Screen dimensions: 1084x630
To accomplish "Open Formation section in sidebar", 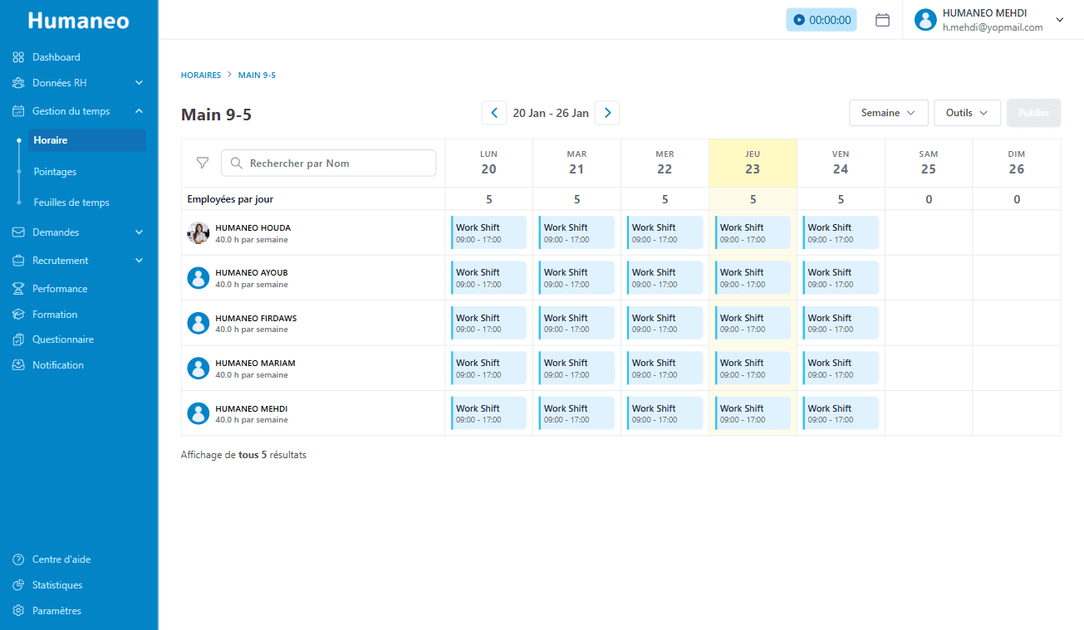I will point(55,315).
